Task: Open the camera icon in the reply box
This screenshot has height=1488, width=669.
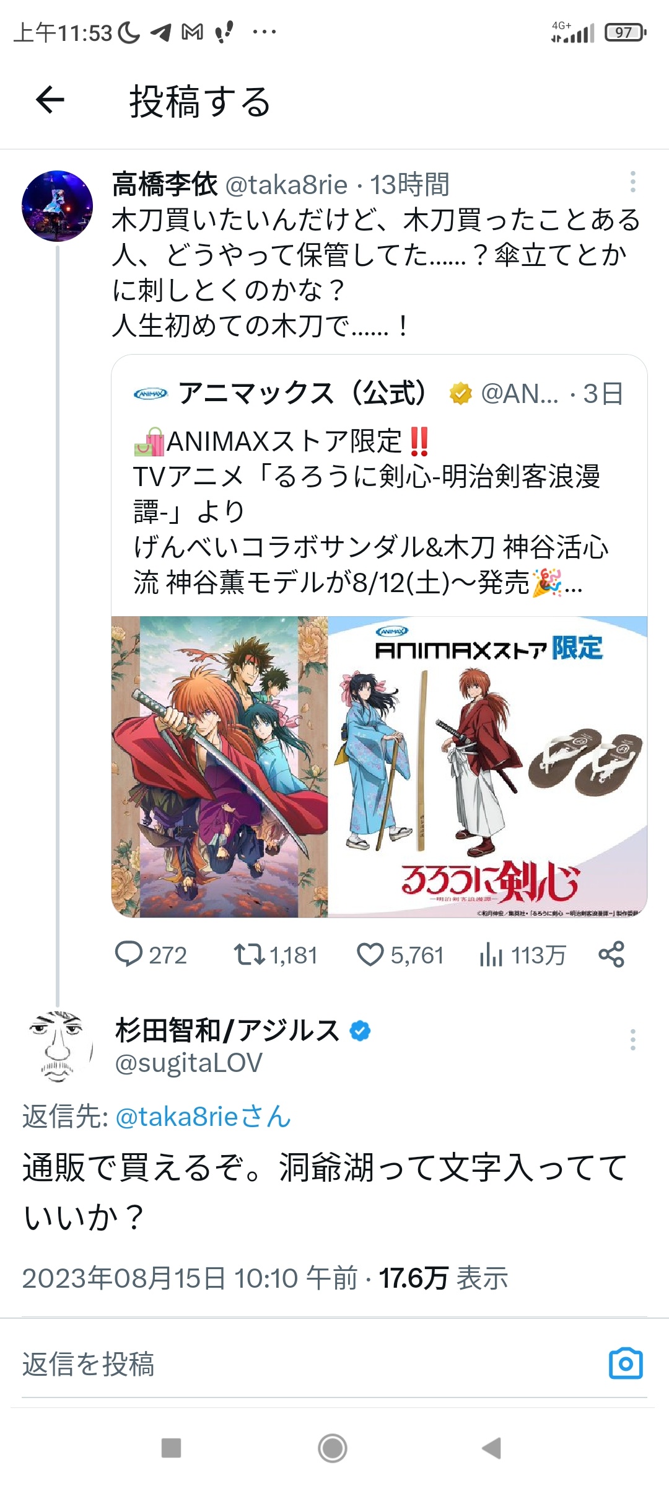Action: [626, 1363]
